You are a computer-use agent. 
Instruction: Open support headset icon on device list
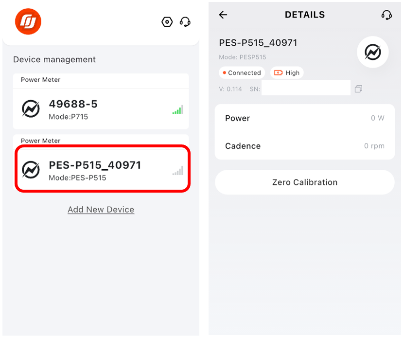[185, 22]
